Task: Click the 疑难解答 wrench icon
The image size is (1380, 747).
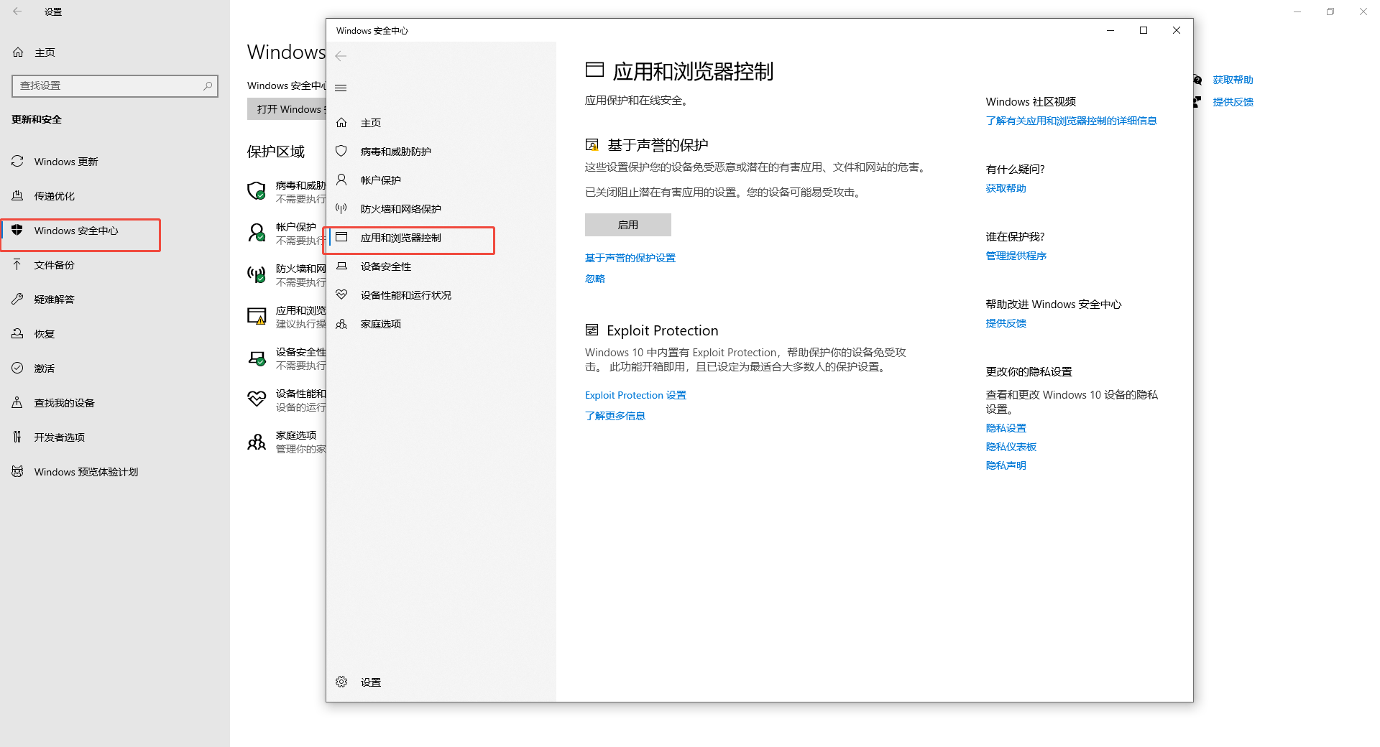Action: pos(17,299)
